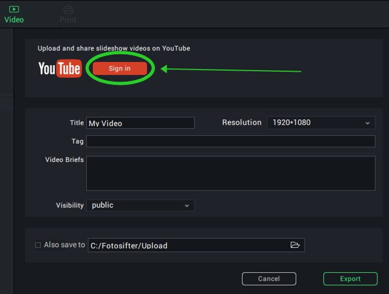Click into the Video Briefs text area

click(231, 173)
